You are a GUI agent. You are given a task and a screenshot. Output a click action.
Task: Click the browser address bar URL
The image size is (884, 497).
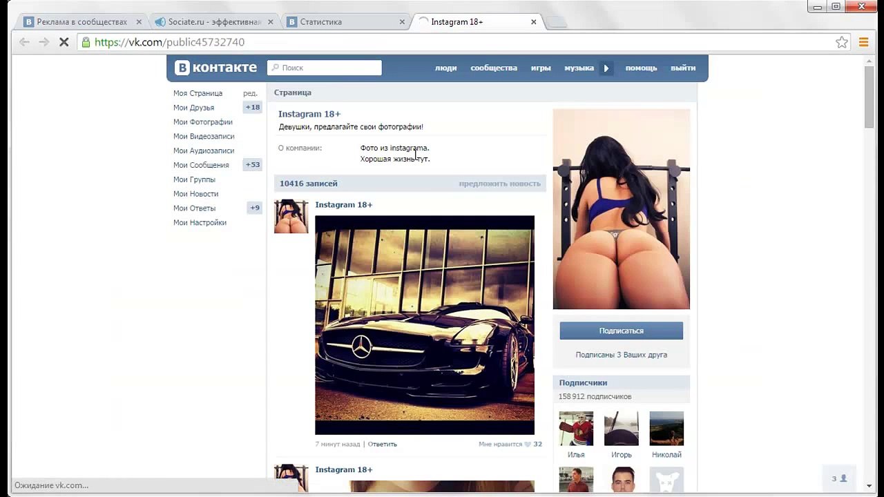170,42
